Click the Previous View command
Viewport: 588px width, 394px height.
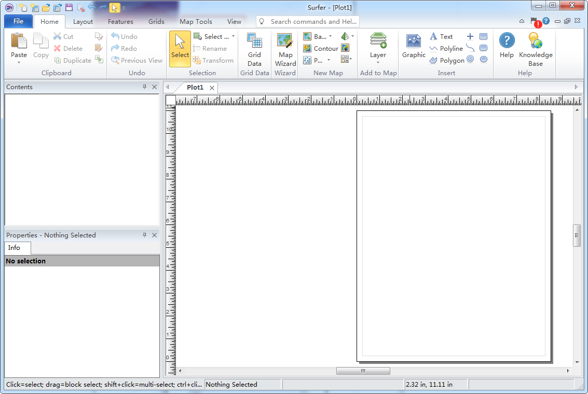click(x=136, y=60)
